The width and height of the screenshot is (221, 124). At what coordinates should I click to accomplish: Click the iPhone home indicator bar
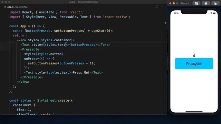(x=194, y=111)
